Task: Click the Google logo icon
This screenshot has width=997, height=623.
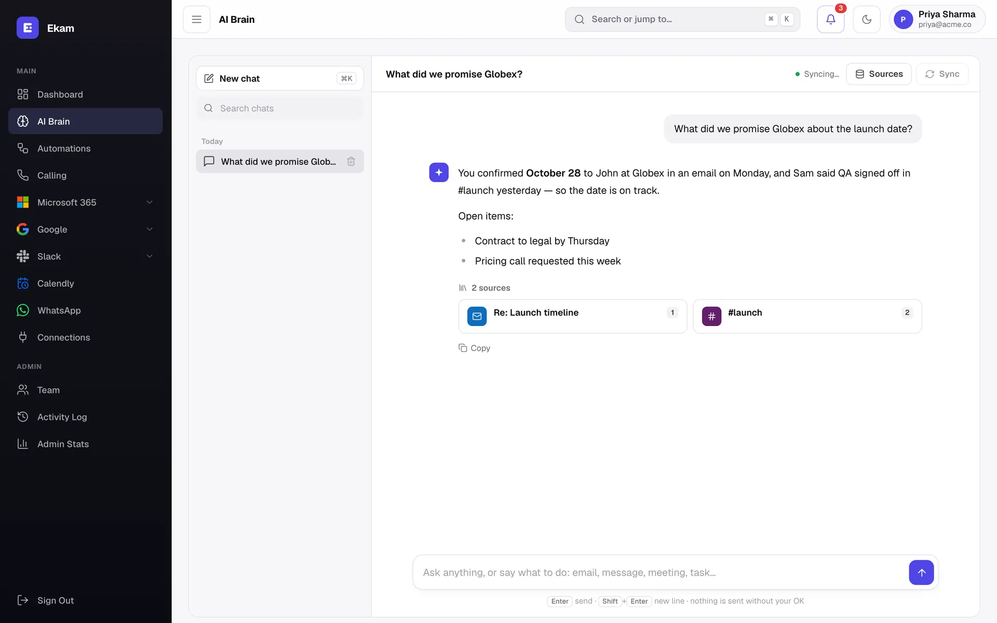Action: [x=23, y=229]
